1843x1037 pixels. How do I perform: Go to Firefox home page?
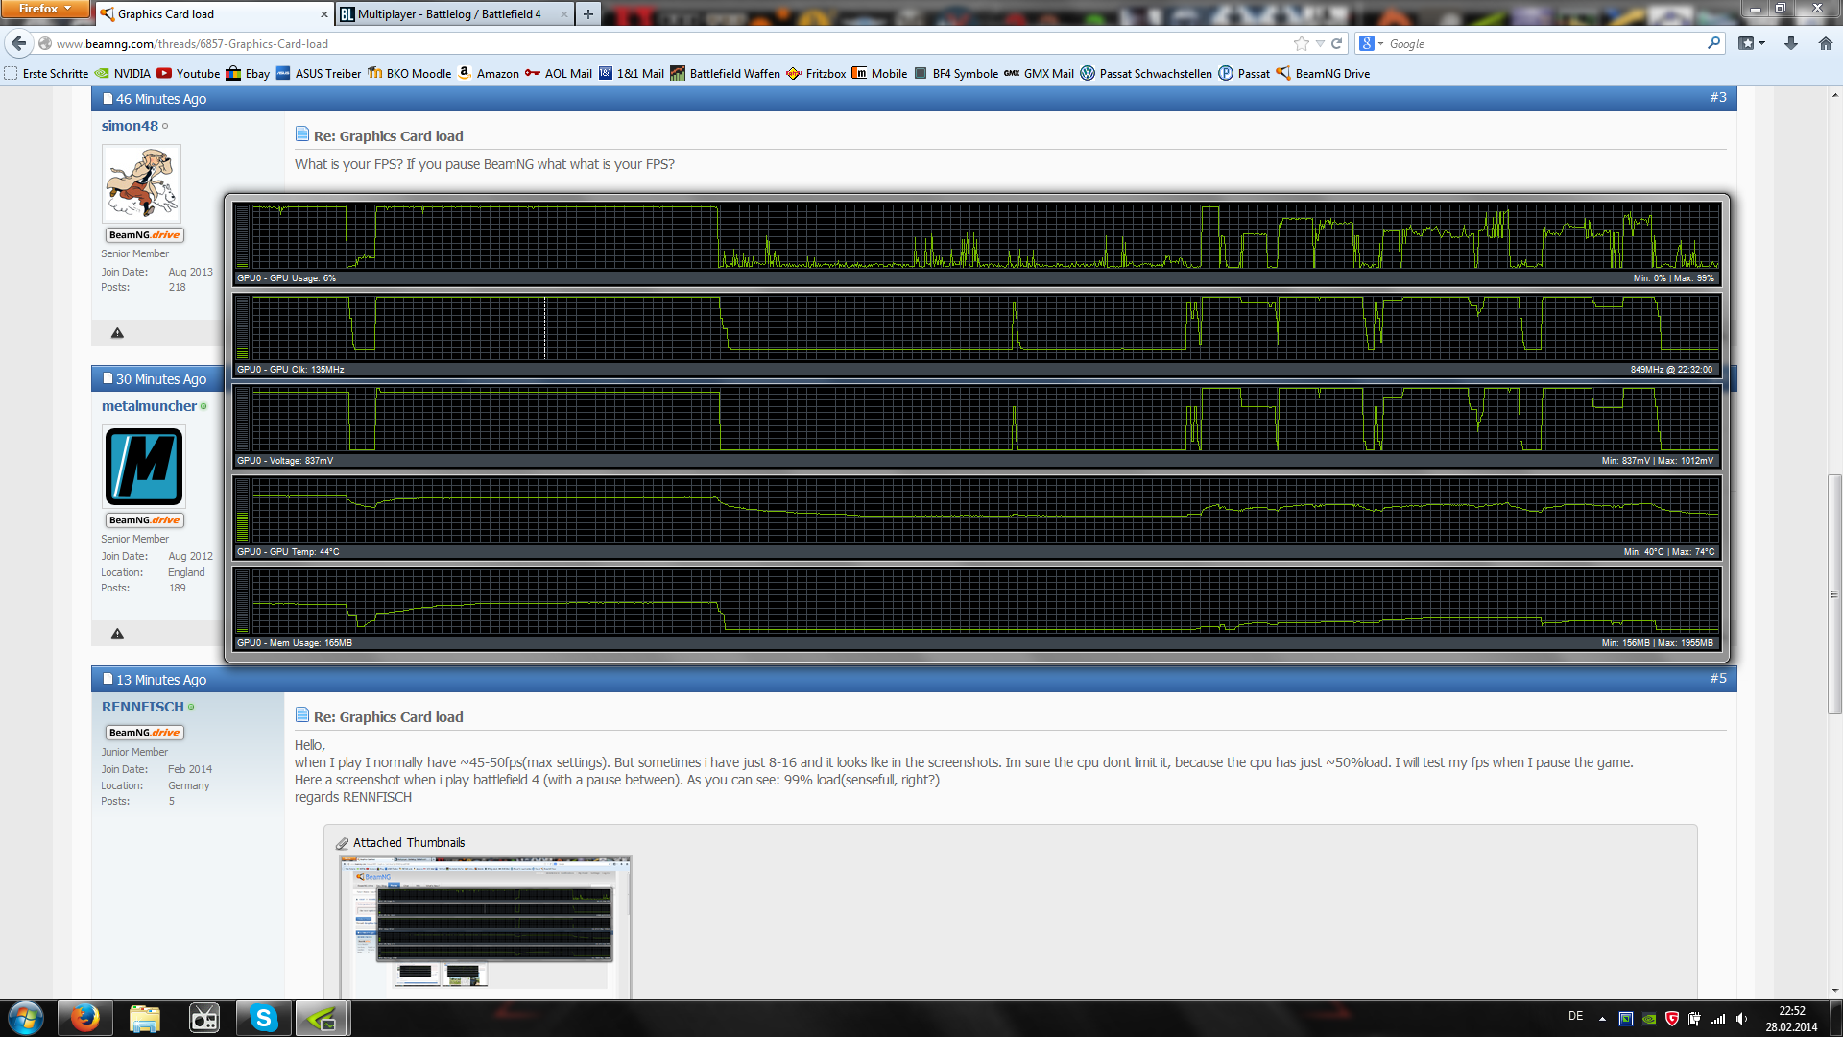click(x=1826, y=43)
